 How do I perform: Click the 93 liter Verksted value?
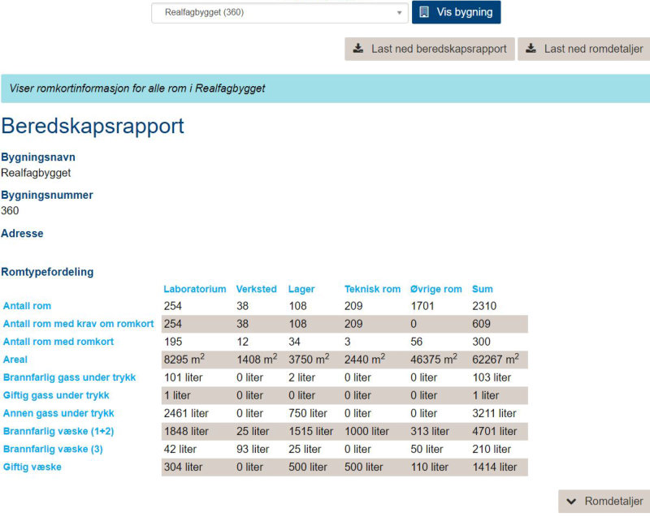coord(253,449)
